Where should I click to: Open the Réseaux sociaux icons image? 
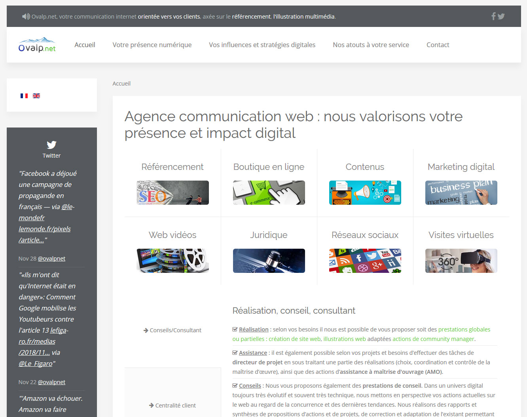[365, 261]
